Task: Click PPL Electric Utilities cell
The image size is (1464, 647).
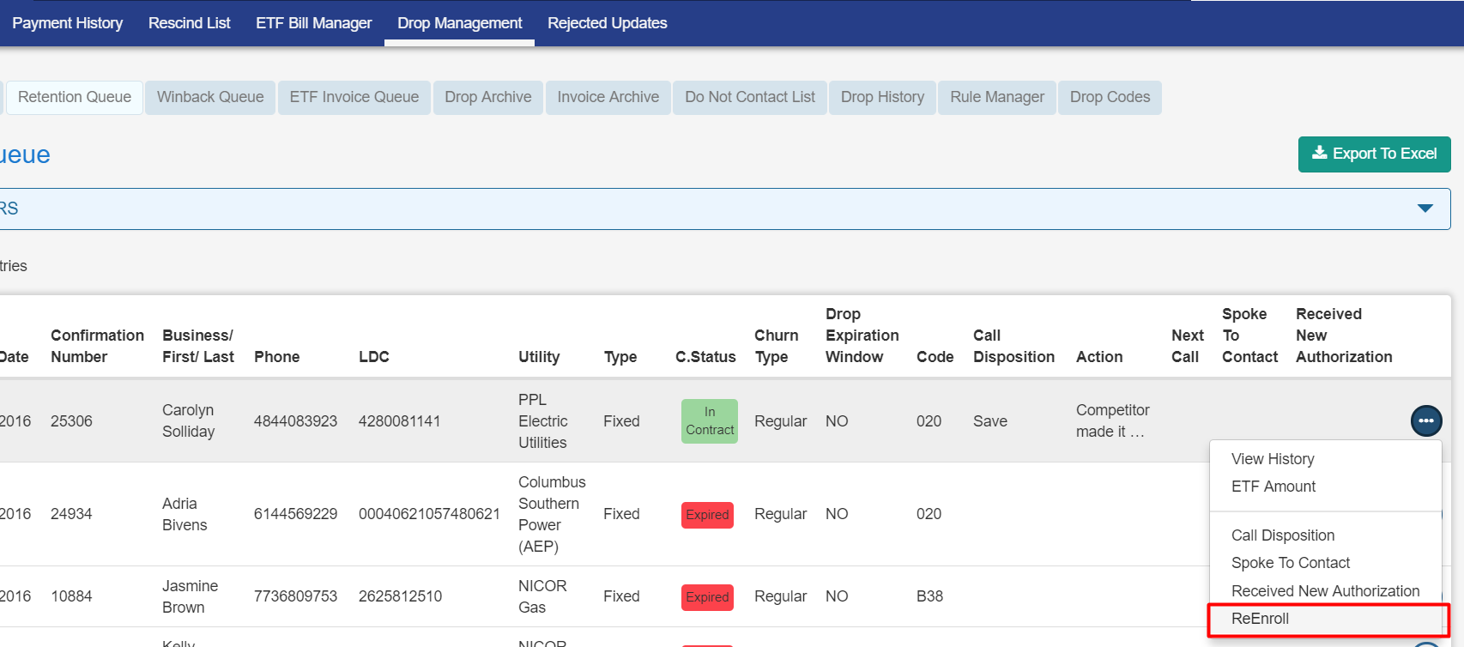Action: pos(542,421)
